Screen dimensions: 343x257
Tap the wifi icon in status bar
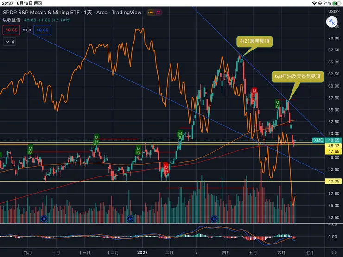coord(314,3)
